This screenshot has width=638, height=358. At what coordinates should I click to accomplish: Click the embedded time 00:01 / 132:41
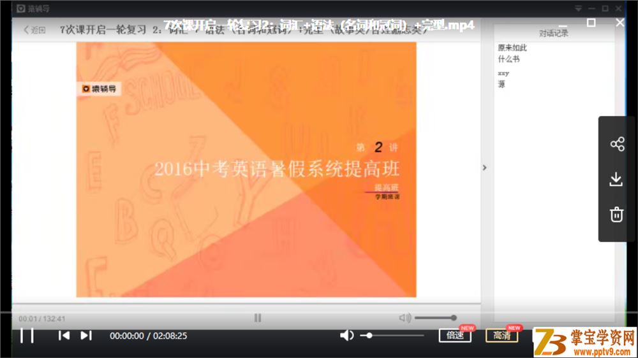tap(42, 319)
